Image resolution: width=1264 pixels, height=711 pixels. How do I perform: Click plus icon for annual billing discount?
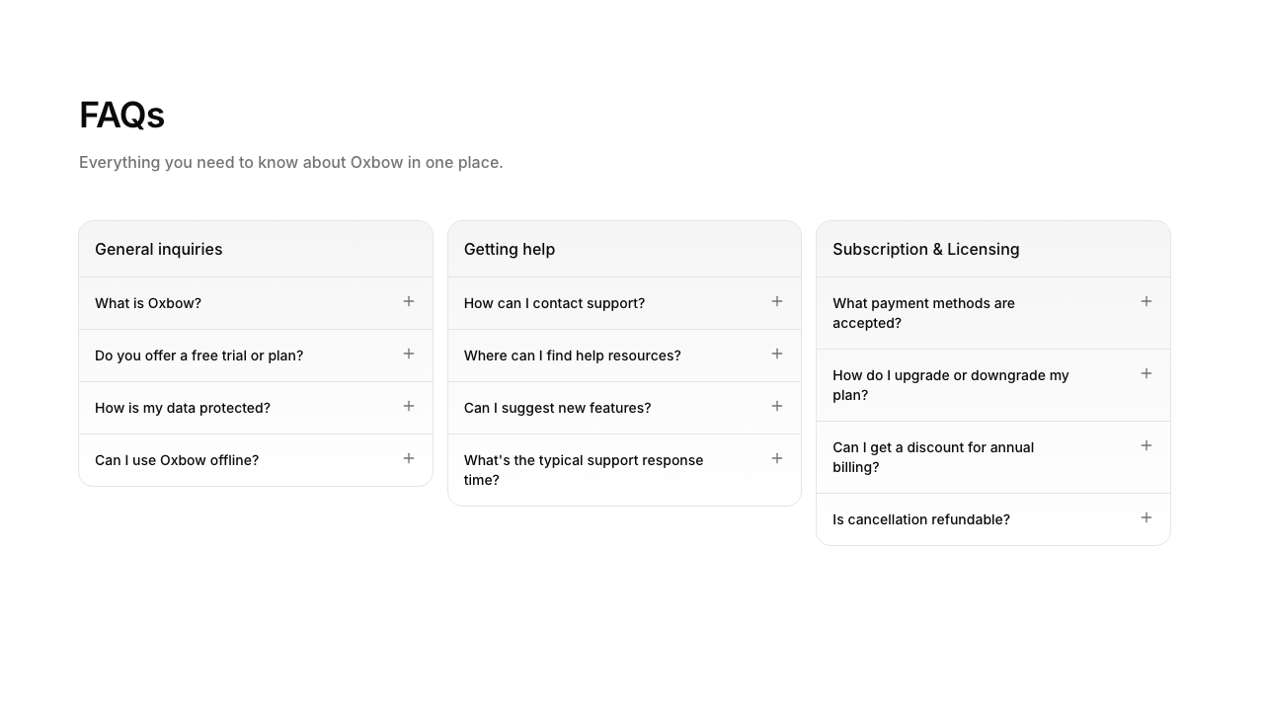pyautogui.click(x=1146, y=445)
